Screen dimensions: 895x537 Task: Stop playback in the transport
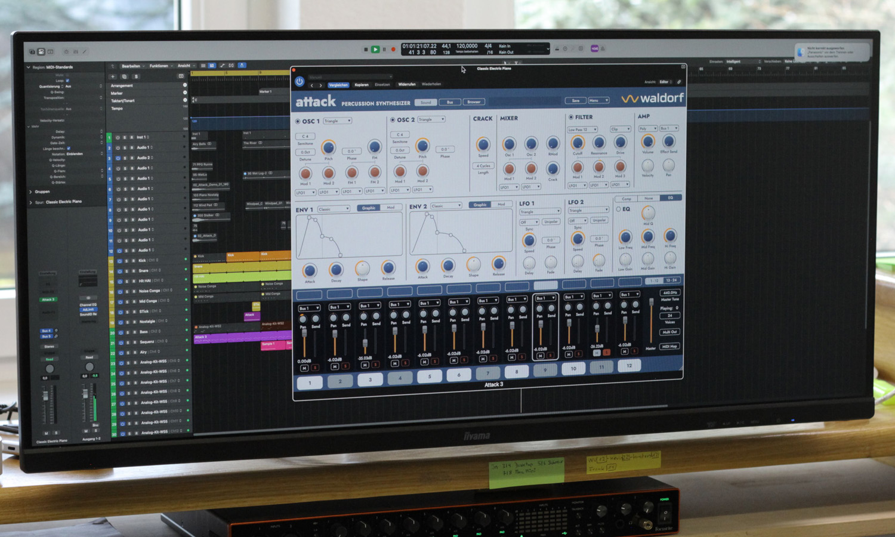pos(366,50)
